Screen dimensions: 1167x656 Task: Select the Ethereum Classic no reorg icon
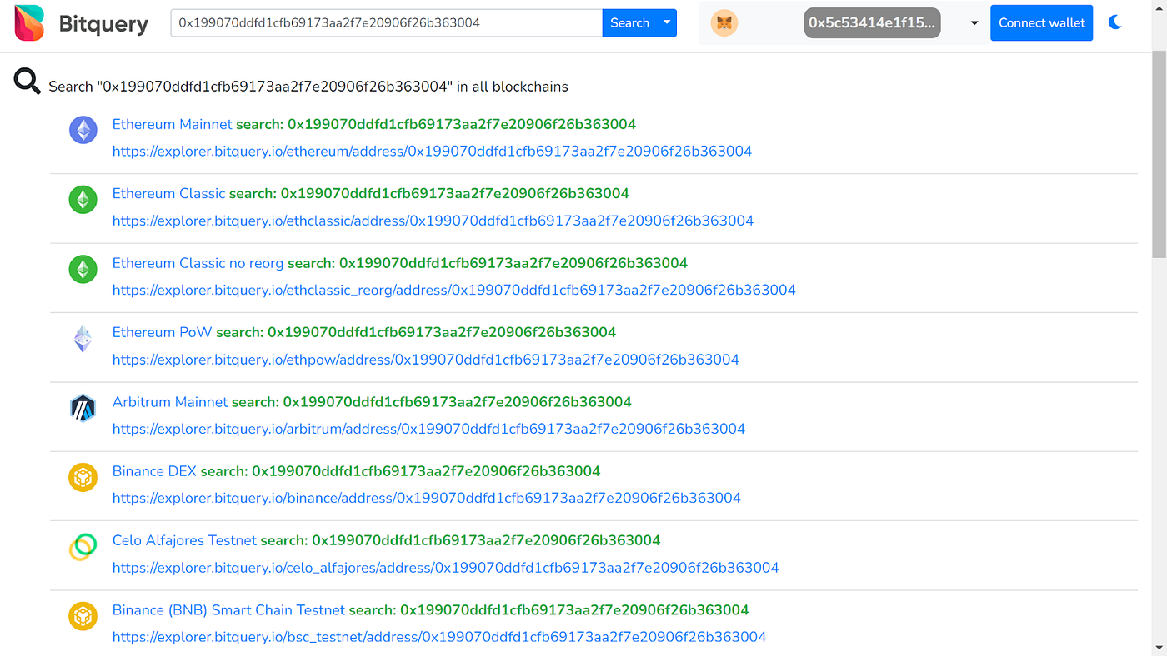click(83, 269)
